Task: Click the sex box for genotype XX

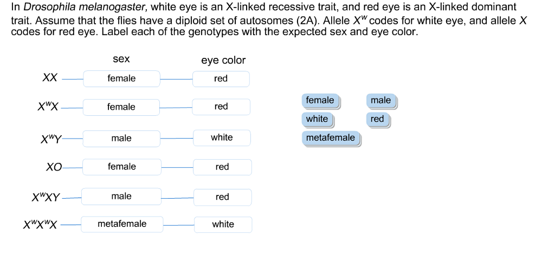Action: (x=121, y=78)
